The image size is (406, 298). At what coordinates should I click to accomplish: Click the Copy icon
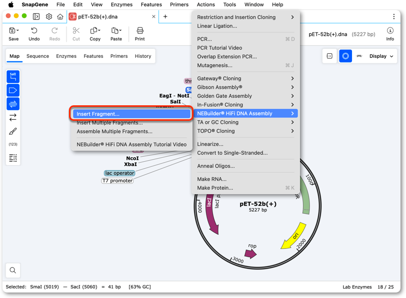93,31
